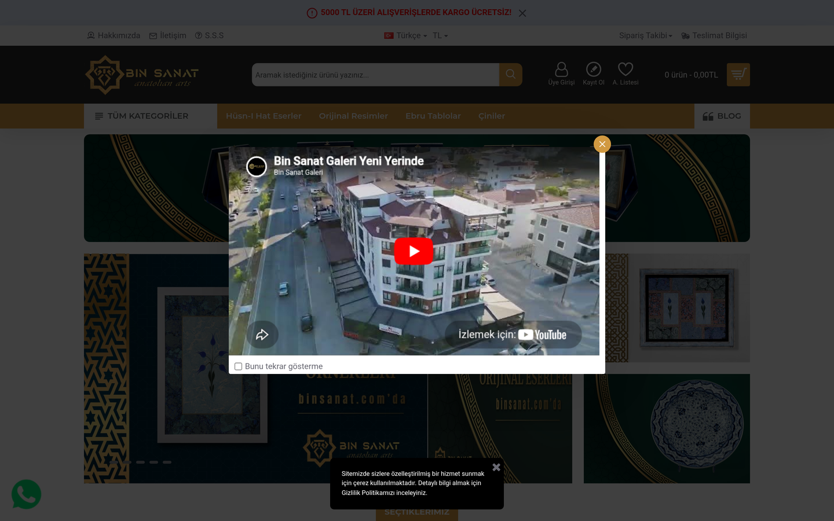Open the Blog page
Image resolution: width=834 pixels, height=521 pixels.
pos(722,116)
